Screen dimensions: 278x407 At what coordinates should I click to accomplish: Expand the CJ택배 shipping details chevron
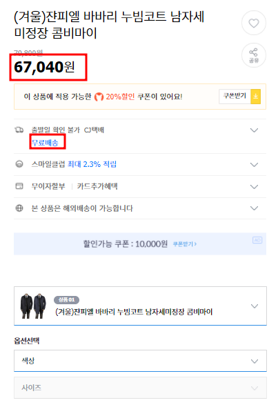(254, 130)
